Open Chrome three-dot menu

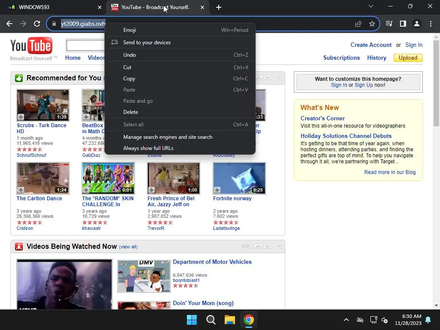point(431,24)
